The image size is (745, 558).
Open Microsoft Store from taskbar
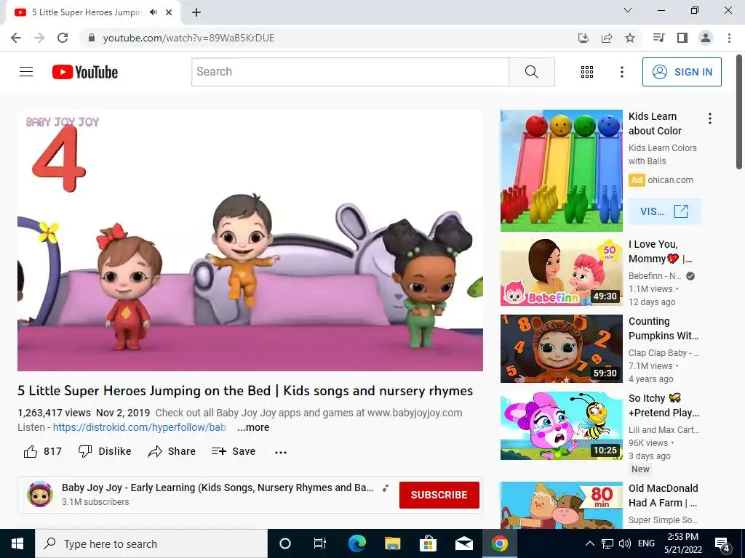pyautogui.click(x=428, y=543)
